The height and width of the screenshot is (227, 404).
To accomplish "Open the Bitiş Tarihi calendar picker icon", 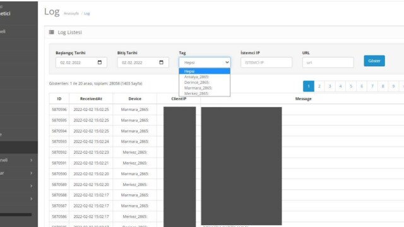I will 162,62.
